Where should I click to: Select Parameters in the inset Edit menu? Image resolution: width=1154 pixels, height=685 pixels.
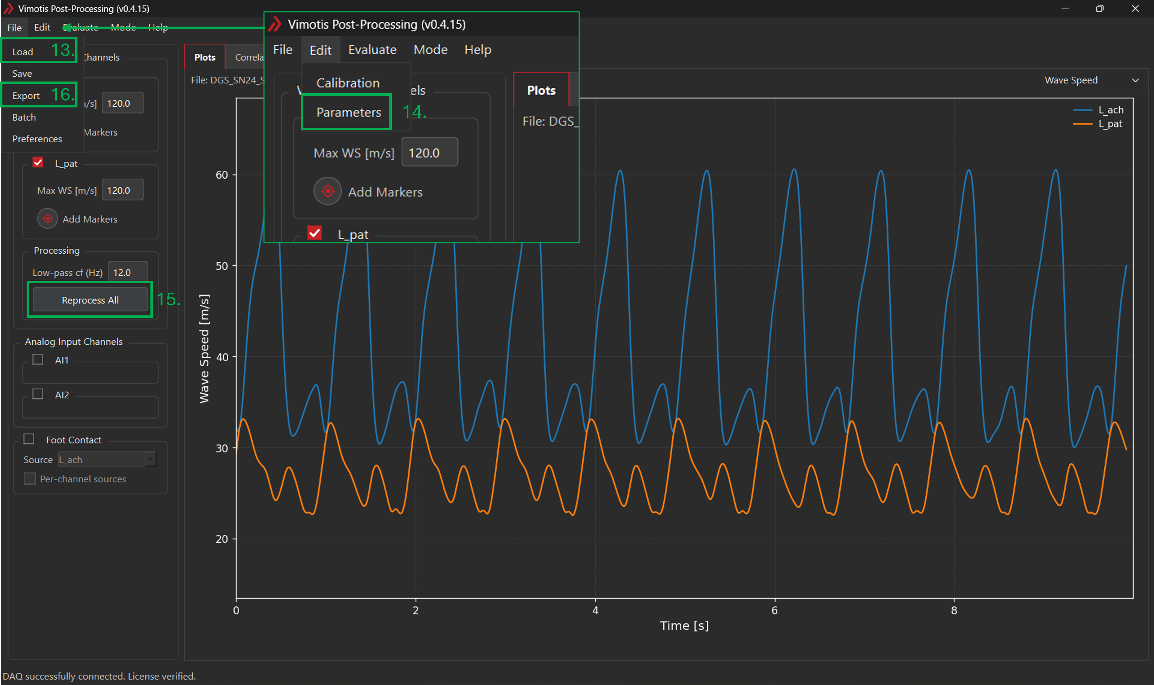click(x=349, y=112)
